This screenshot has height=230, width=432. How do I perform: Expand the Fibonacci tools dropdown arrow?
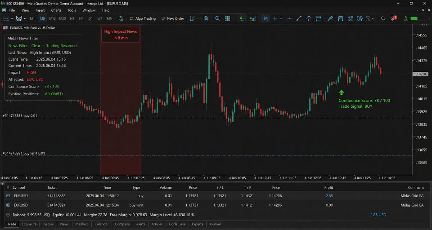pos(324,18)
